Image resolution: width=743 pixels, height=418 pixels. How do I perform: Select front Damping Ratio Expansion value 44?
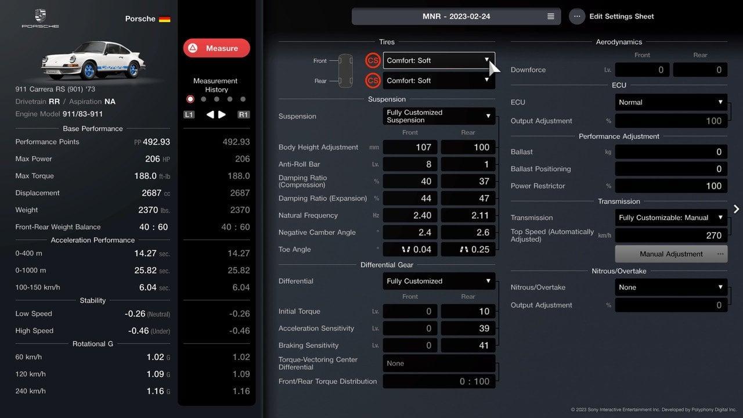tap(410, 198)
